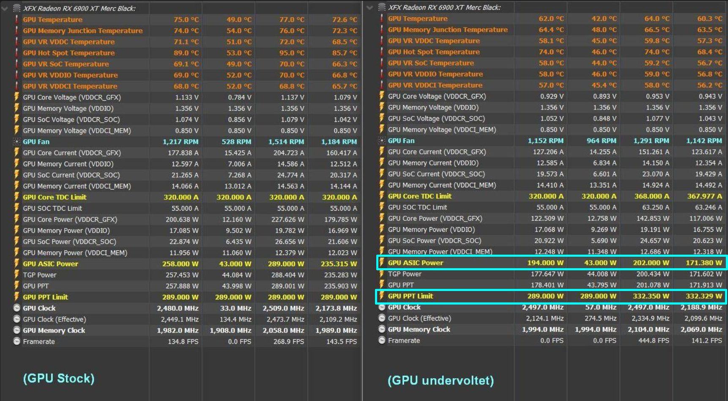Click the 134.8 FPS framerate value in Stock panel
The image size is (728, 401).
pyautogui.click(x=183, y=341)
